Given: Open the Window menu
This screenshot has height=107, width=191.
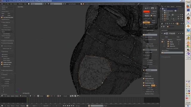Looking at the screenshot, I should pyautogui.click(x=21, y=4).
